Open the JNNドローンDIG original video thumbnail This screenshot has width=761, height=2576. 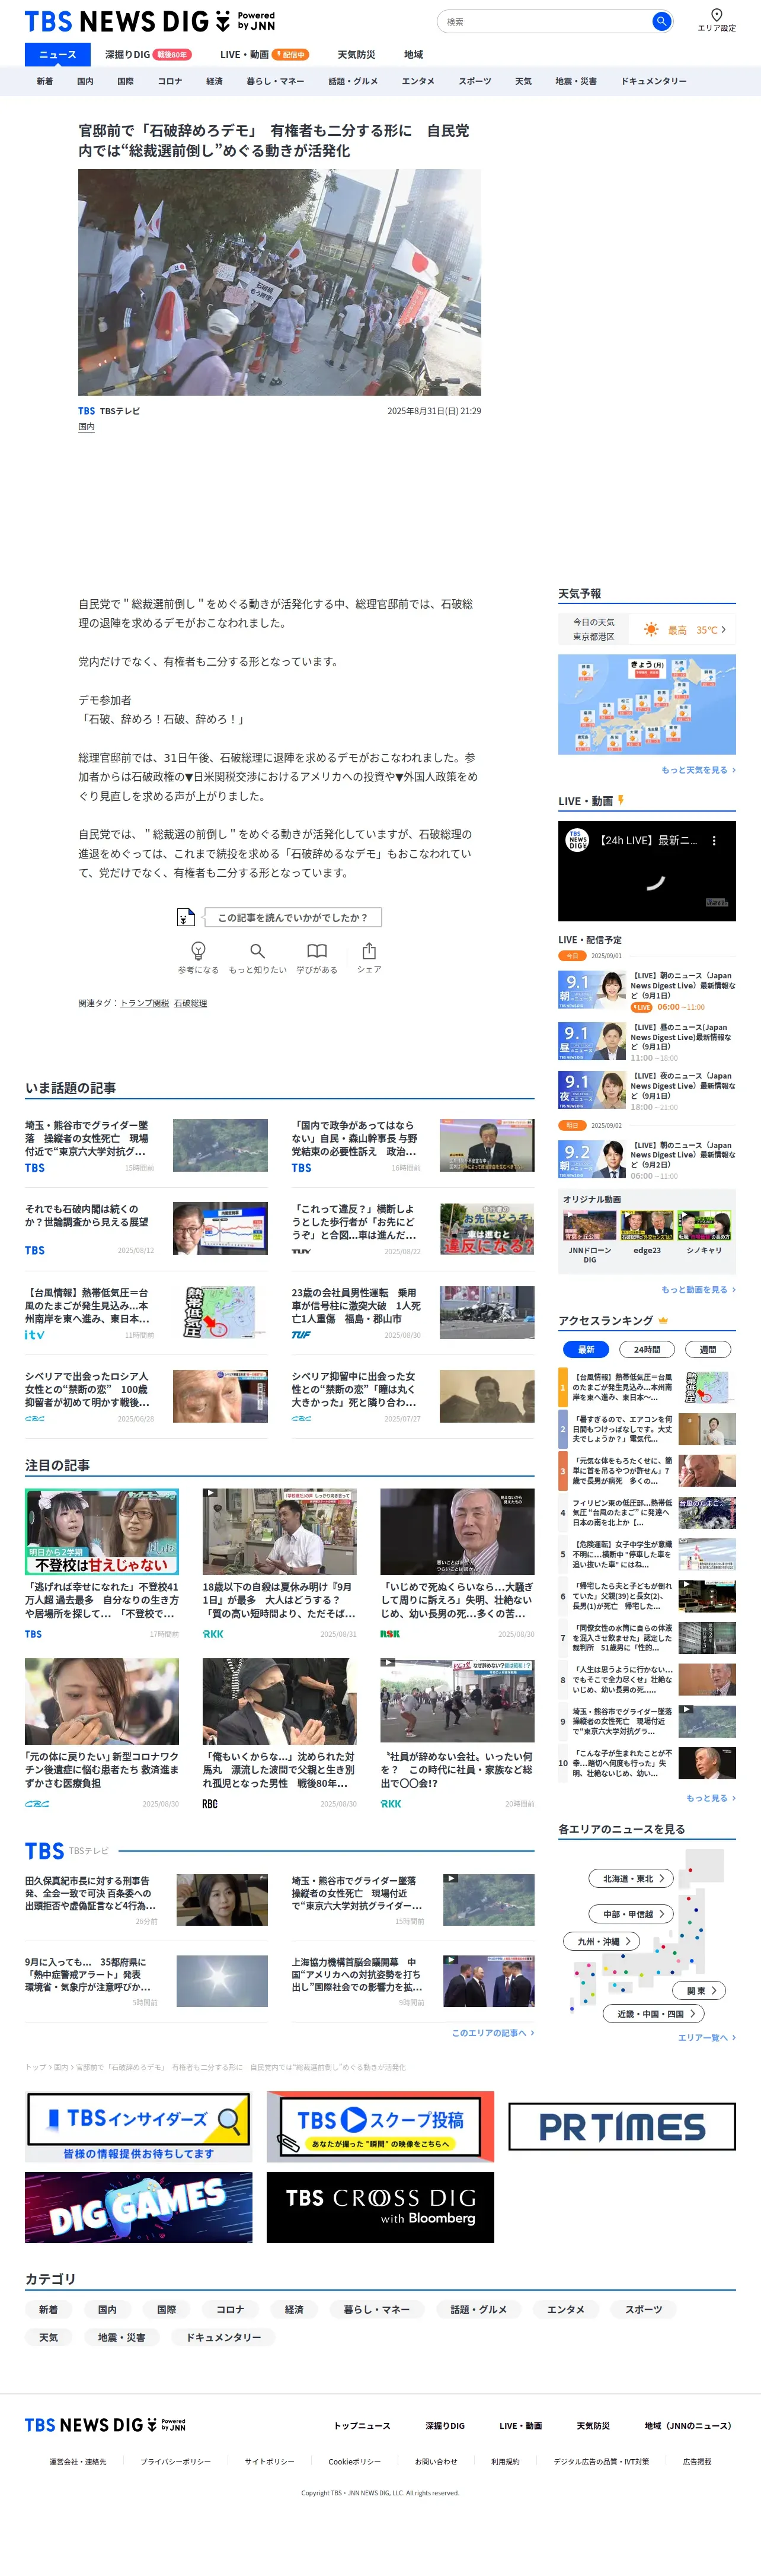click(589, 1225)
